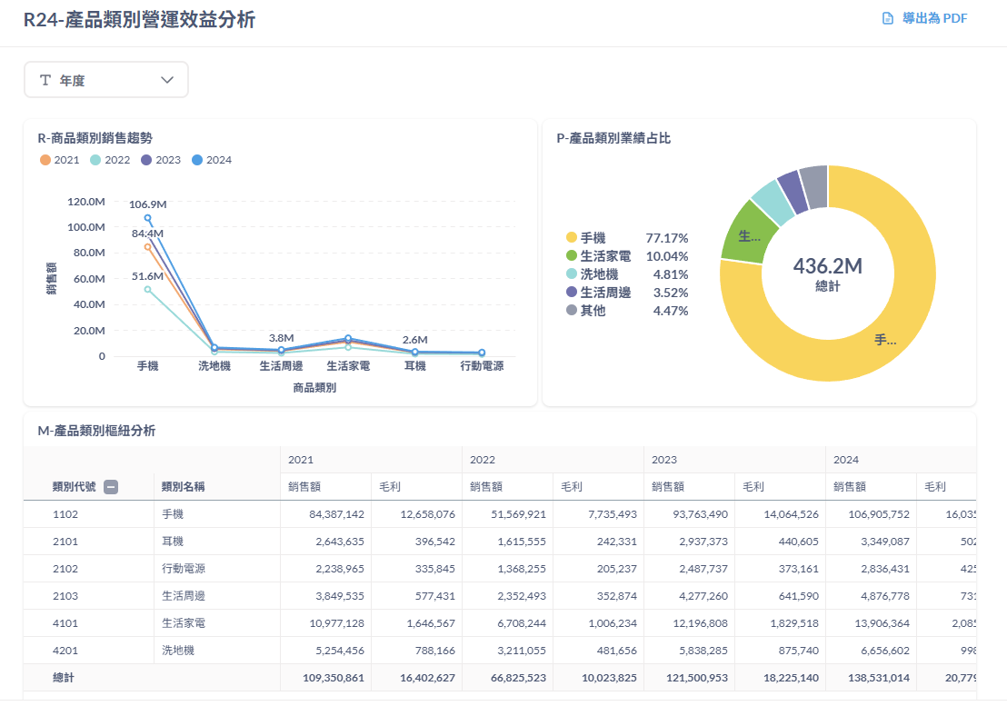Collapse the 類別代號 column minus icon
This screenshot has width=1007, height=706.
(111, 487)
